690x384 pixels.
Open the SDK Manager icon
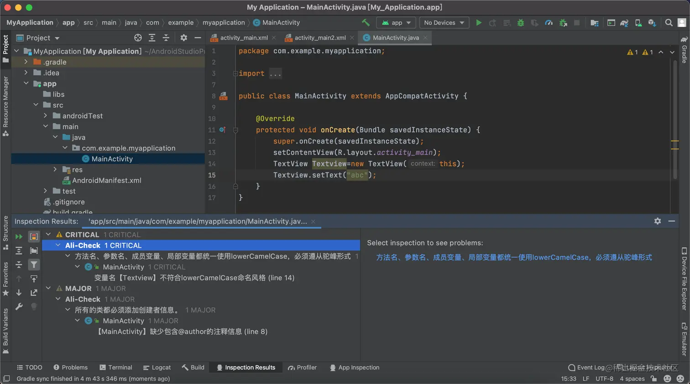click(652, 22)
